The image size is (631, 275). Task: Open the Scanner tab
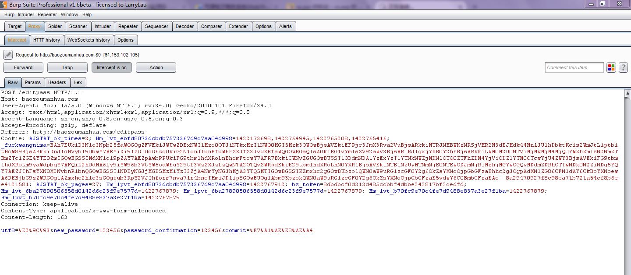tap(78, 26)
